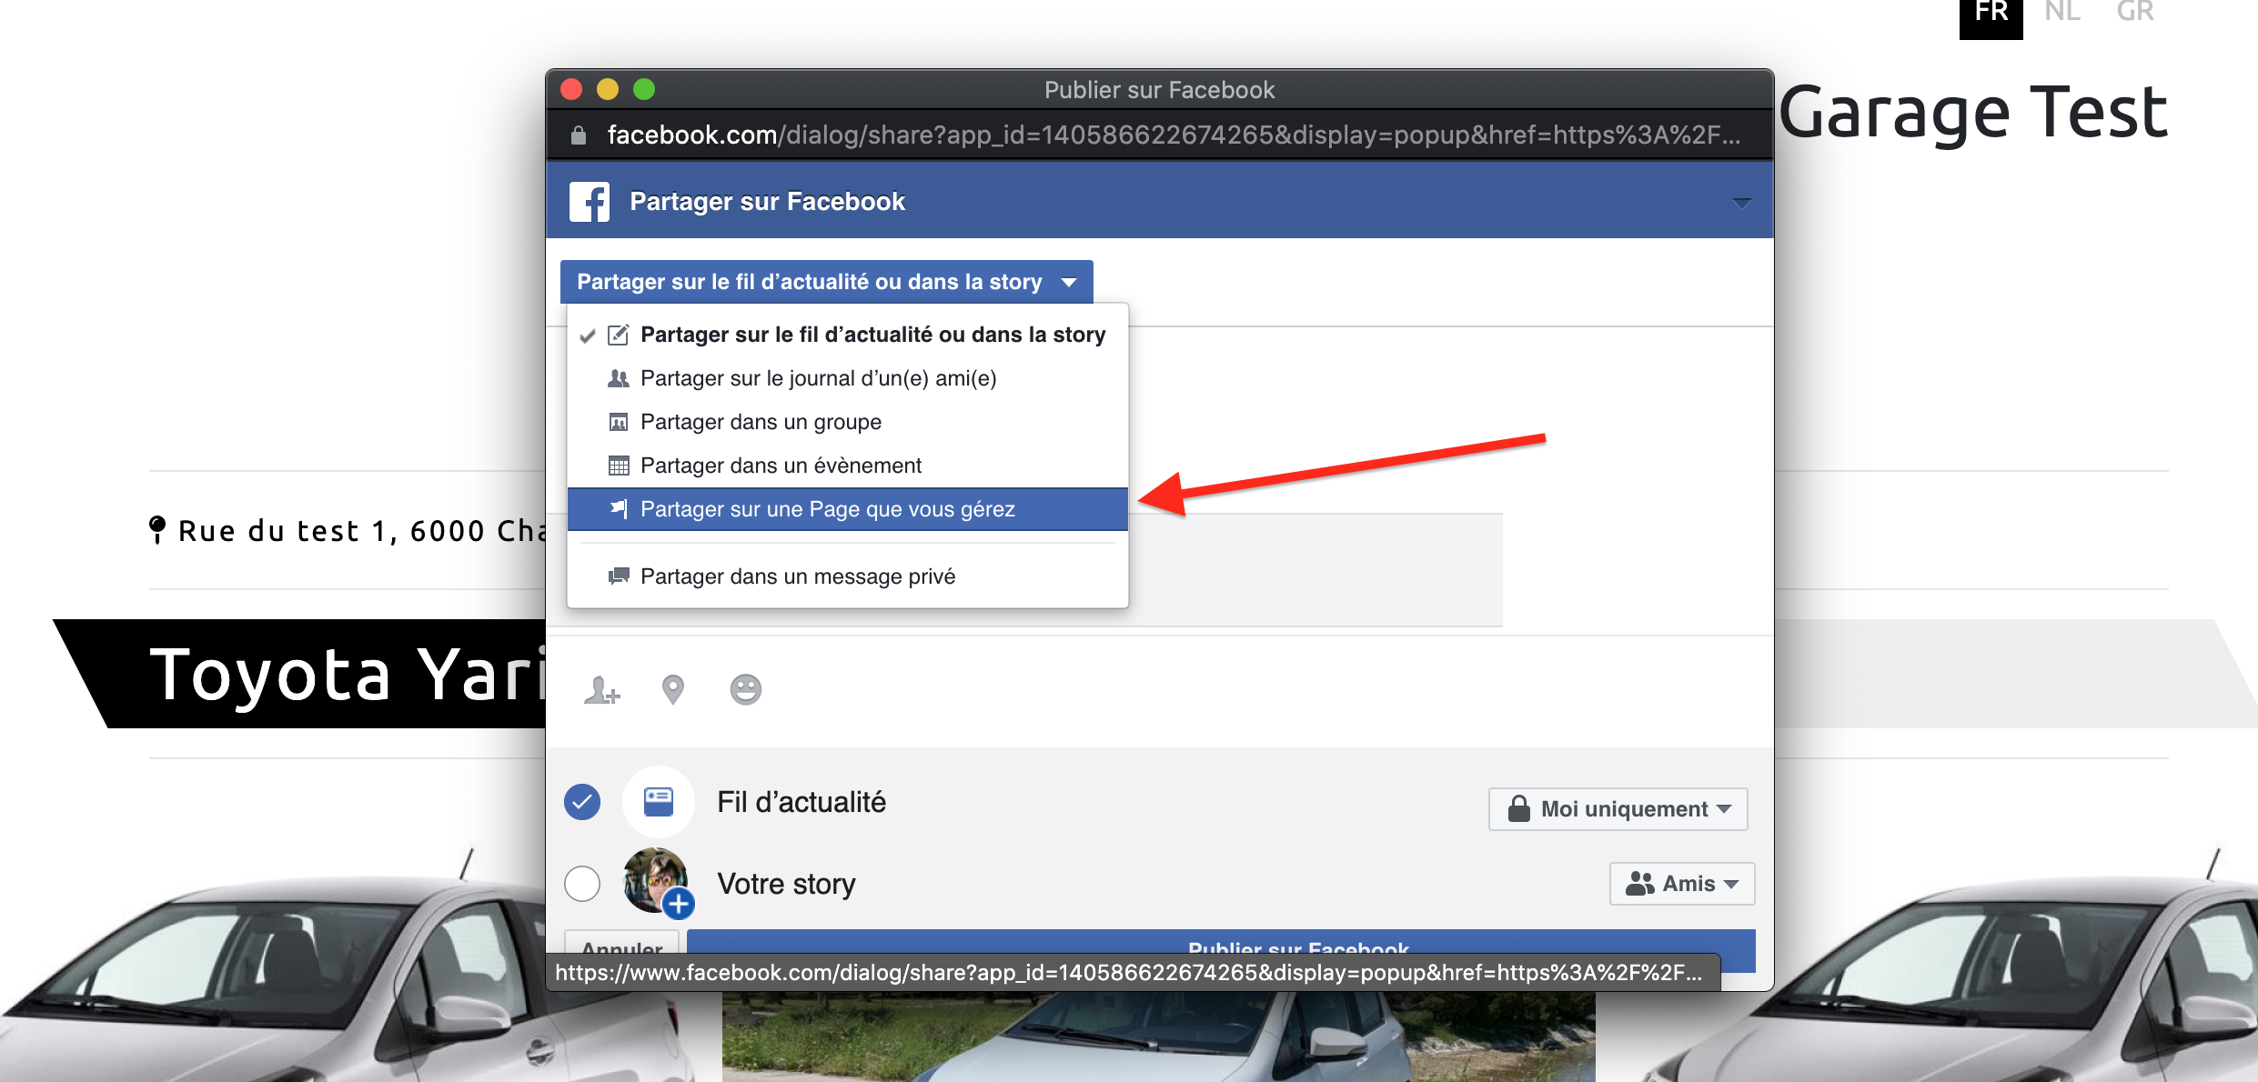Click the padlock icon in address bar
The image size is (2258, 1082).
click(x=579, y=135)
